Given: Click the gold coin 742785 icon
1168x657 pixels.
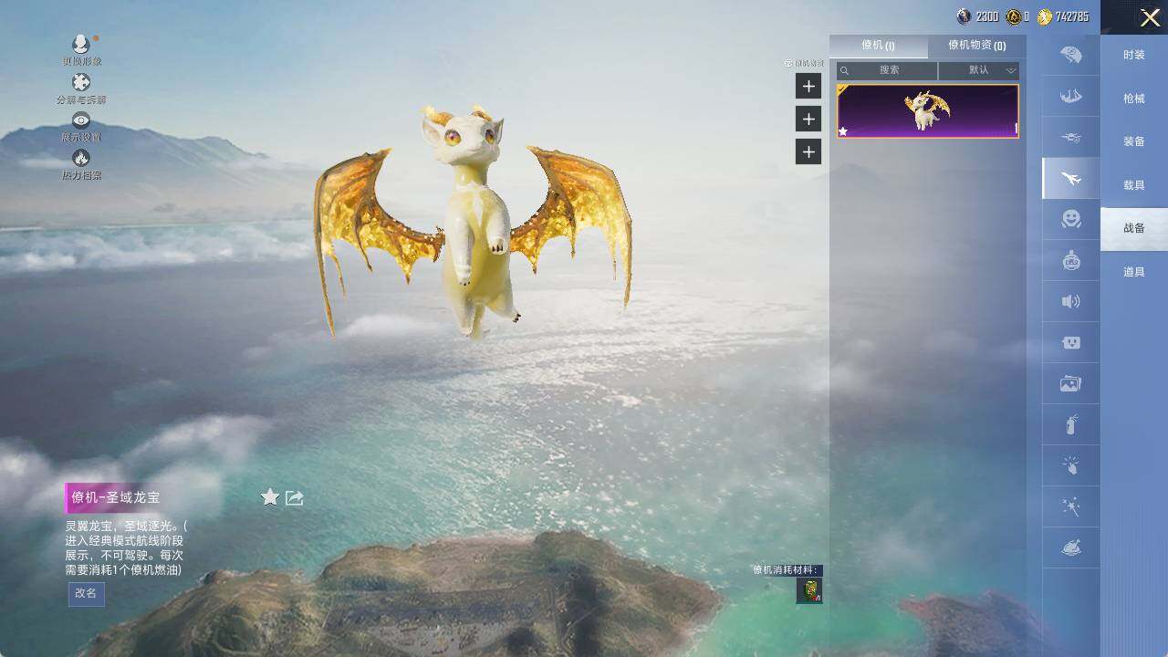Looking at the screenshot, I should (x=1044, y=16).
